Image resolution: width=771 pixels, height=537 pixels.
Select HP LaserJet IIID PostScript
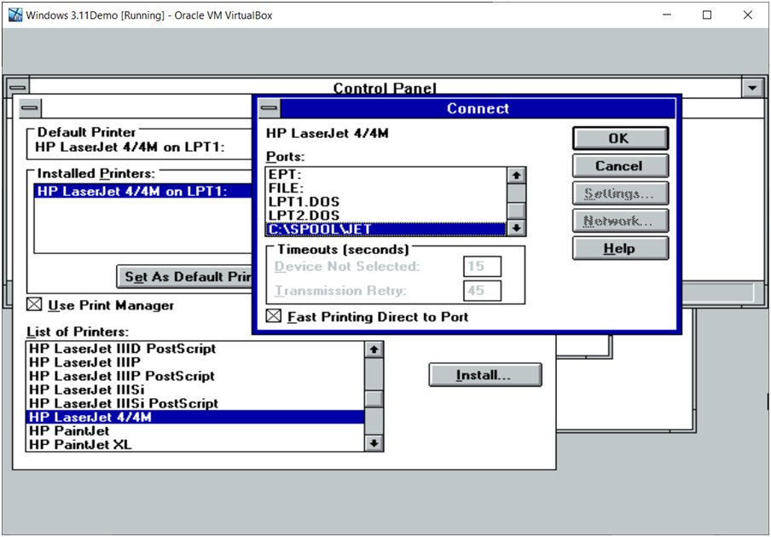[194, 349]
